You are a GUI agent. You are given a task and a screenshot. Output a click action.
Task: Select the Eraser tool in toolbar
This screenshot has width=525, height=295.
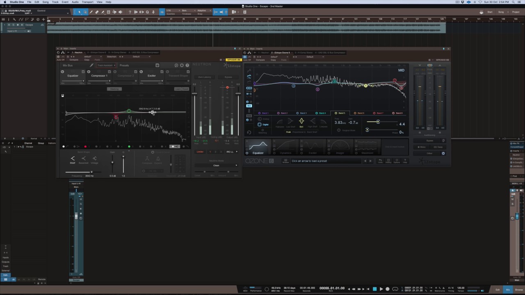tap(97, 12)
